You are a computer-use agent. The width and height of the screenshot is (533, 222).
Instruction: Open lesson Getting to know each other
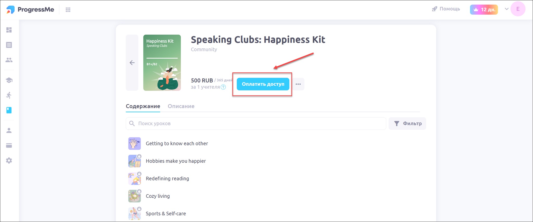177,143
